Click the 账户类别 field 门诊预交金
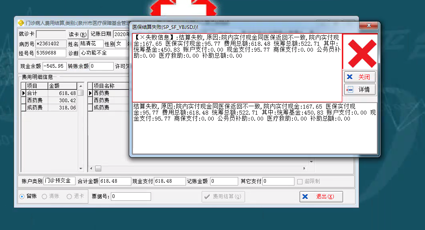Screen dimensions: 425x230 point(59,181)
